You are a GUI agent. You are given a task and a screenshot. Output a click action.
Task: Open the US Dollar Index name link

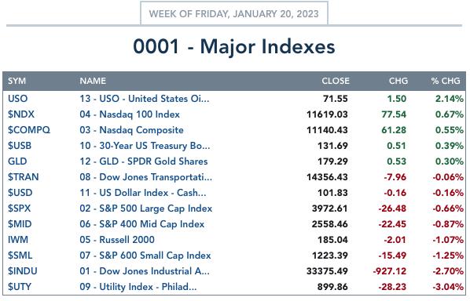point(143,193)
